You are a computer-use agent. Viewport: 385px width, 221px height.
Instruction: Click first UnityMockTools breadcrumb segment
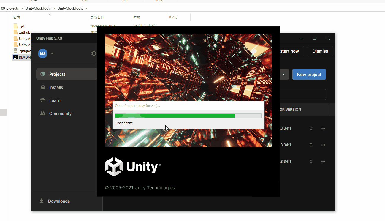(38, 8)
